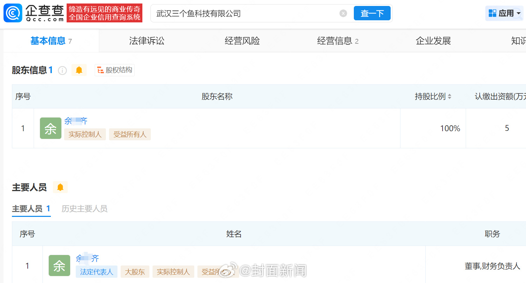
Task: Open the 企业发展 tab
Action: click(433, 41)
